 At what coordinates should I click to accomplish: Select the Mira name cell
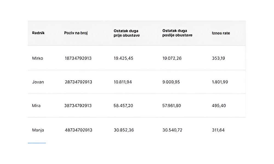36,106
